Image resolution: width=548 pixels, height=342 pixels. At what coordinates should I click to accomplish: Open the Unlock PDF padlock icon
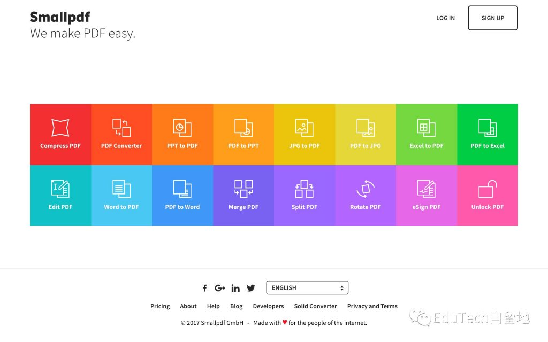[x=488, y=189]
